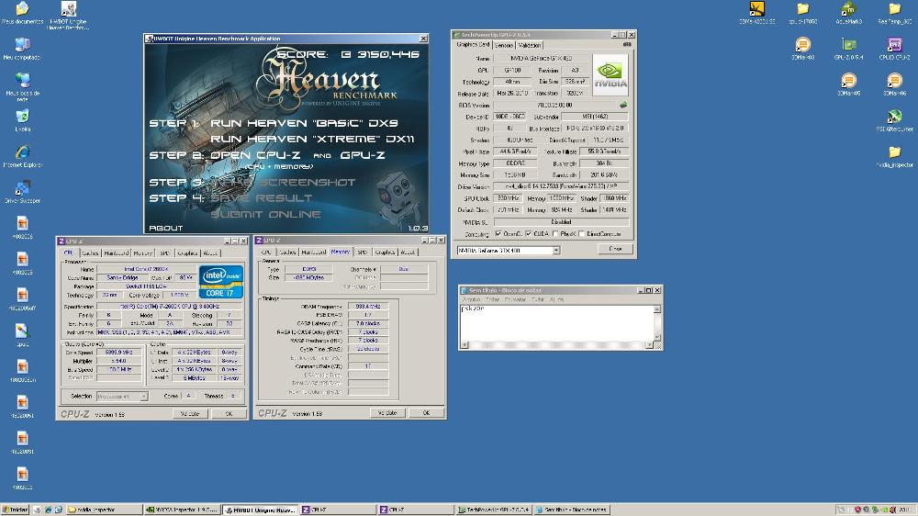Toggle the CUDA checkbox in GPU-Z
918x516 pixels.
point(529,234)
